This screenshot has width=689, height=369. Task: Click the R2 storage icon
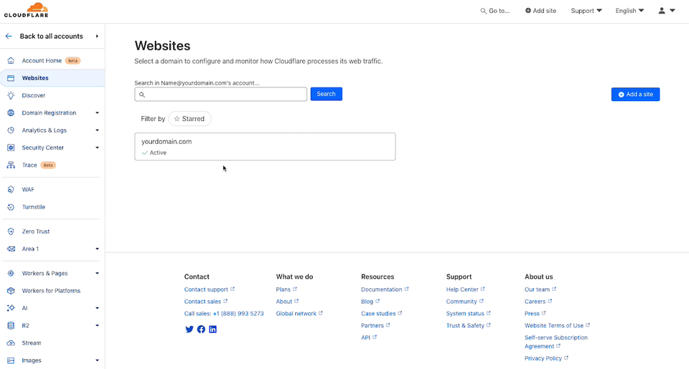coord(11,325)
